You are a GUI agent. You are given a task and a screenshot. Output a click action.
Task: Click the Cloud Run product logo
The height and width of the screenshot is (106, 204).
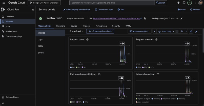click(3, 10)
